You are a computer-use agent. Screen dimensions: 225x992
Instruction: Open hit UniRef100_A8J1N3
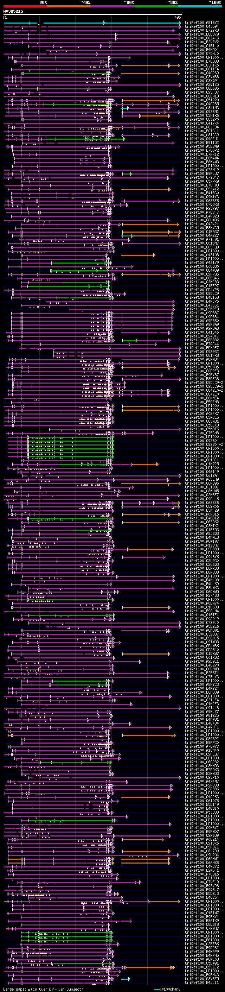(x=202, y=108)
